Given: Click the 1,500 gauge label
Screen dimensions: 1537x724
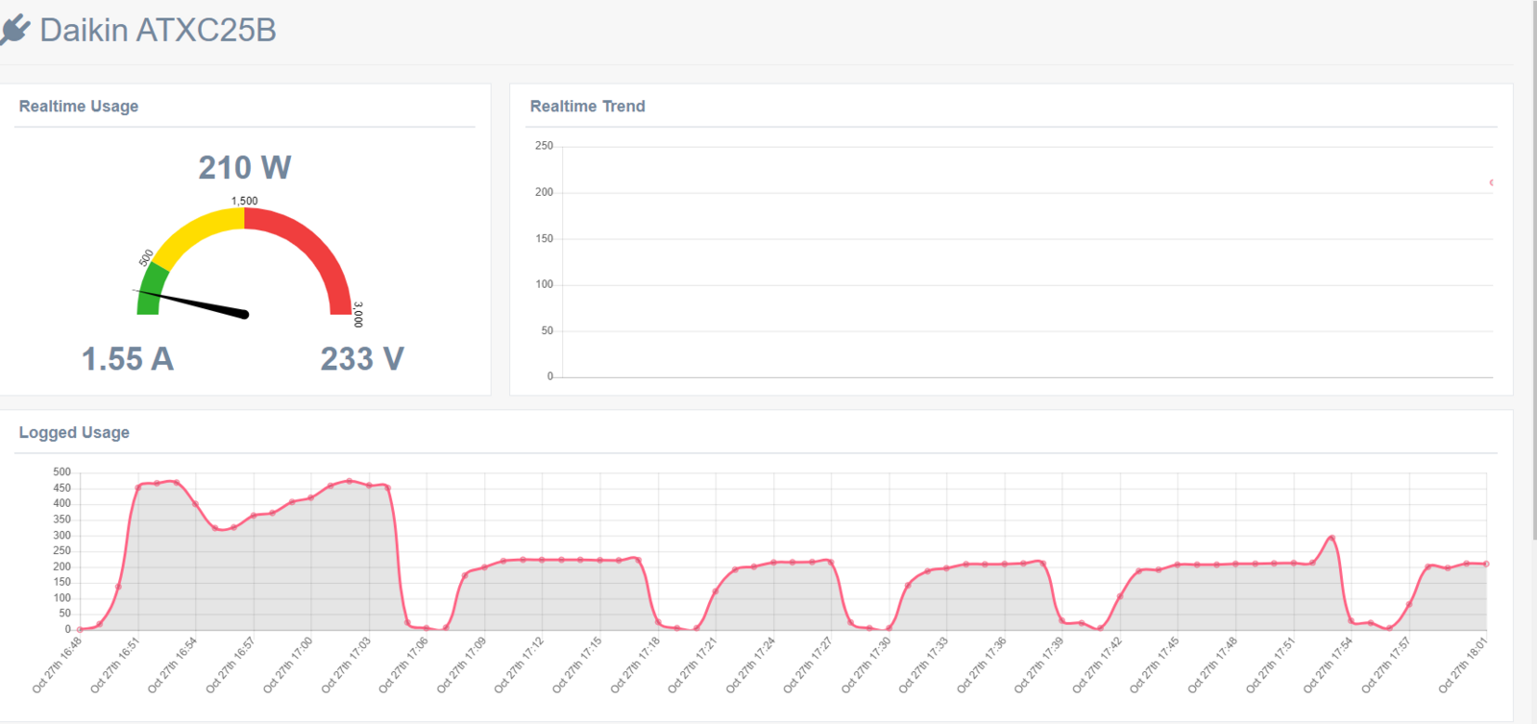Looking at the screenshot, I should (245, 201).
